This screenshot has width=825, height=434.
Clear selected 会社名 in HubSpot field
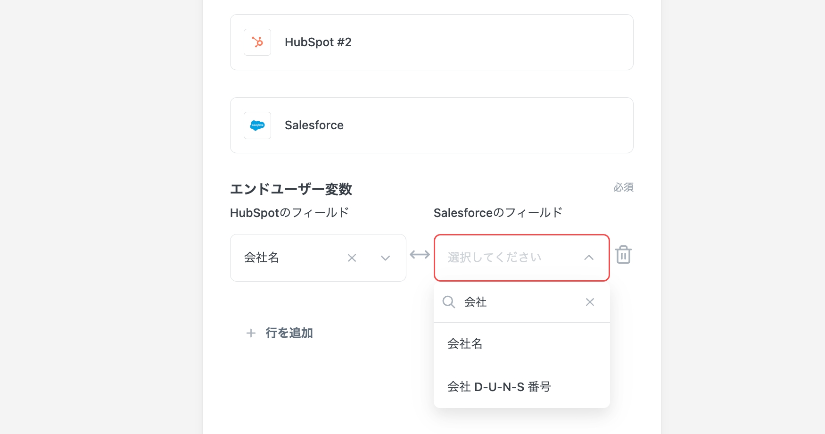[x=352, y=258]
